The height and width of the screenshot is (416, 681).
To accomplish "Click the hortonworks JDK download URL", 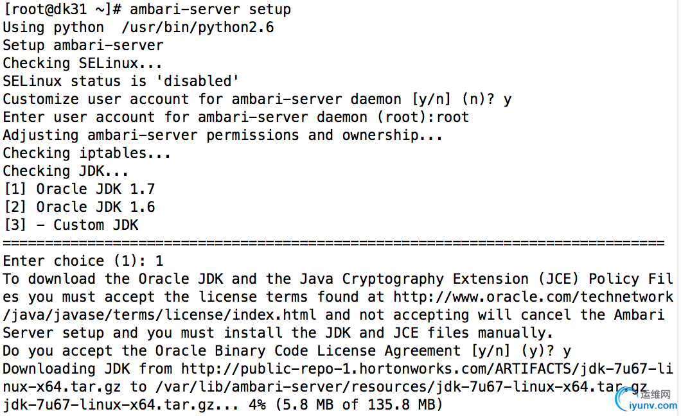I will pyautogui.click(x=427, y=369).
